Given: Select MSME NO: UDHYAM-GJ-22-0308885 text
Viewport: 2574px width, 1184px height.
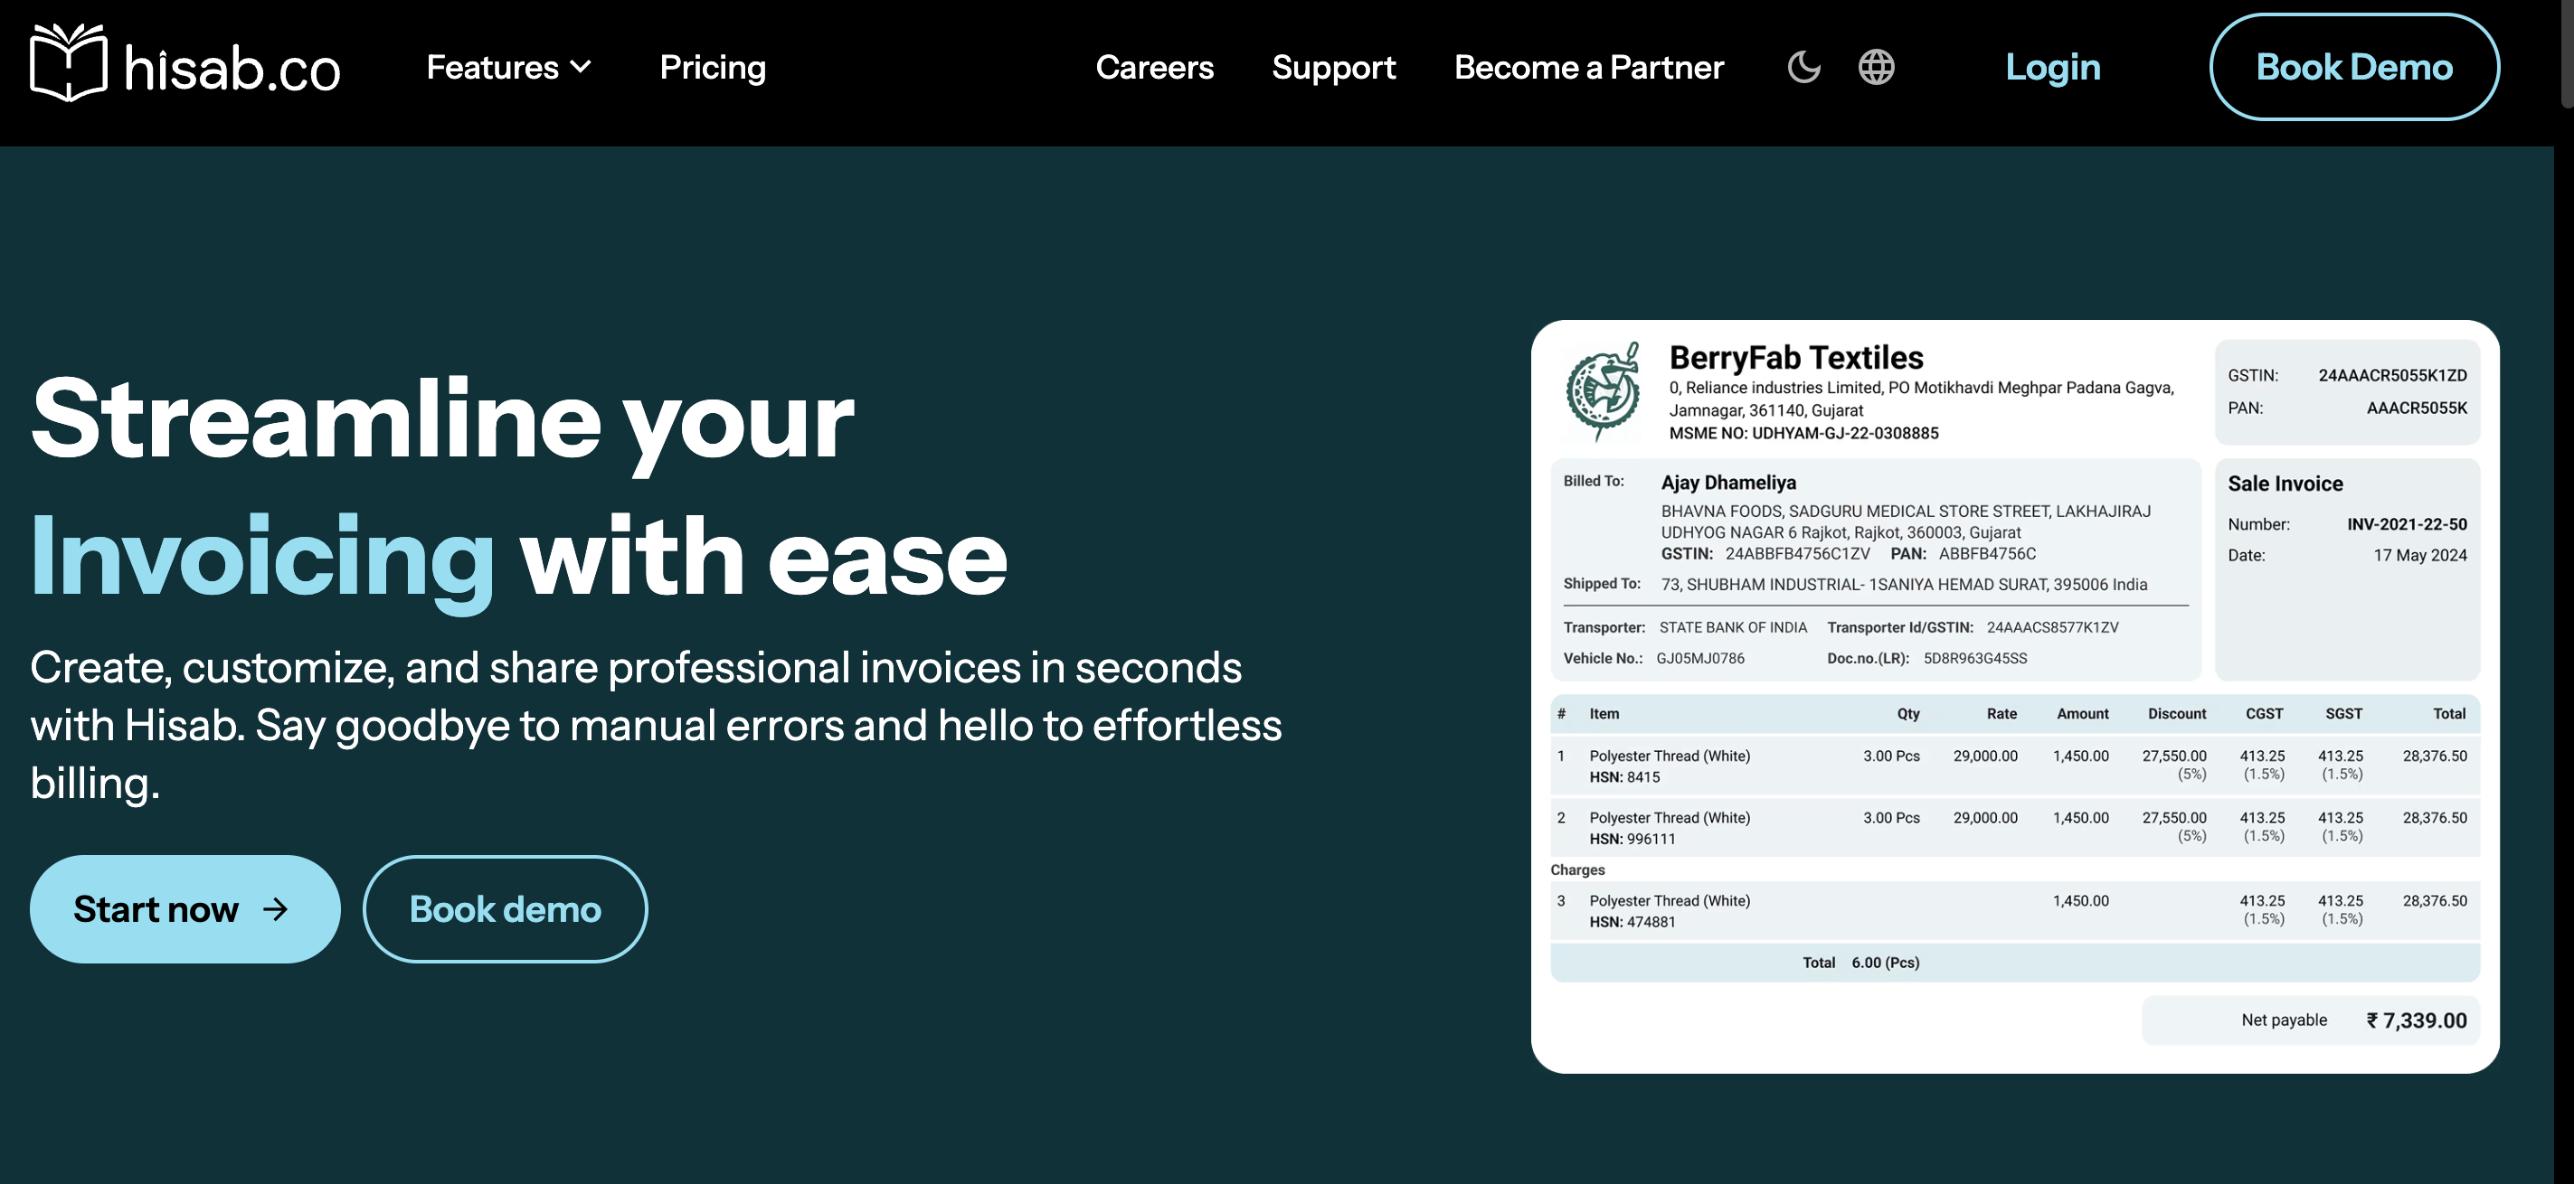Looking at the screenshot, I should [x=1803, y=432].
